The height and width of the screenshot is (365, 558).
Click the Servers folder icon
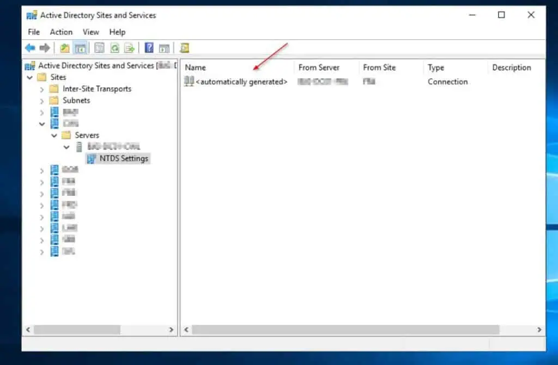66,135
